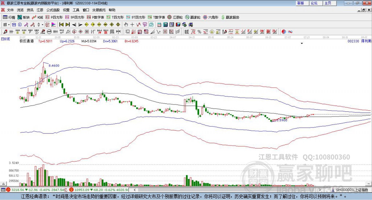Image resolution: width=372 pixels, height=200 pixels.
Task: Click the circular target crosshair tool
Action: click(x=74, y=32)
